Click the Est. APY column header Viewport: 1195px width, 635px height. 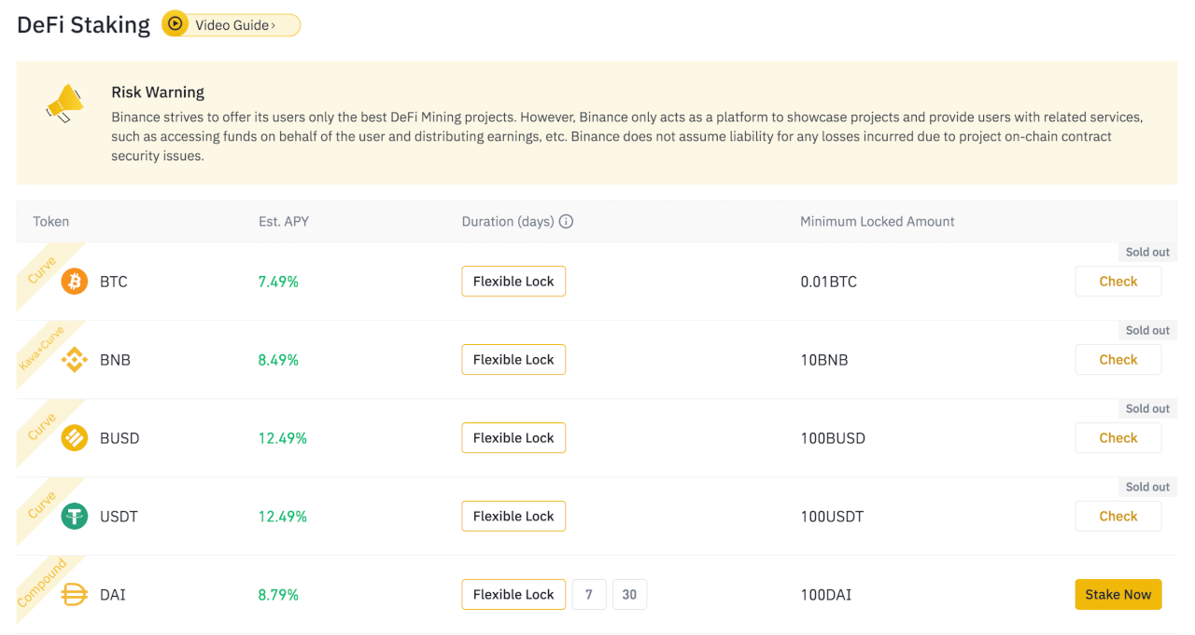click(284, 222)
